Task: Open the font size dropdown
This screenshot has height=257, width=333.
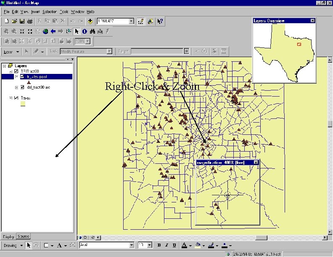Action: point(150,245)
